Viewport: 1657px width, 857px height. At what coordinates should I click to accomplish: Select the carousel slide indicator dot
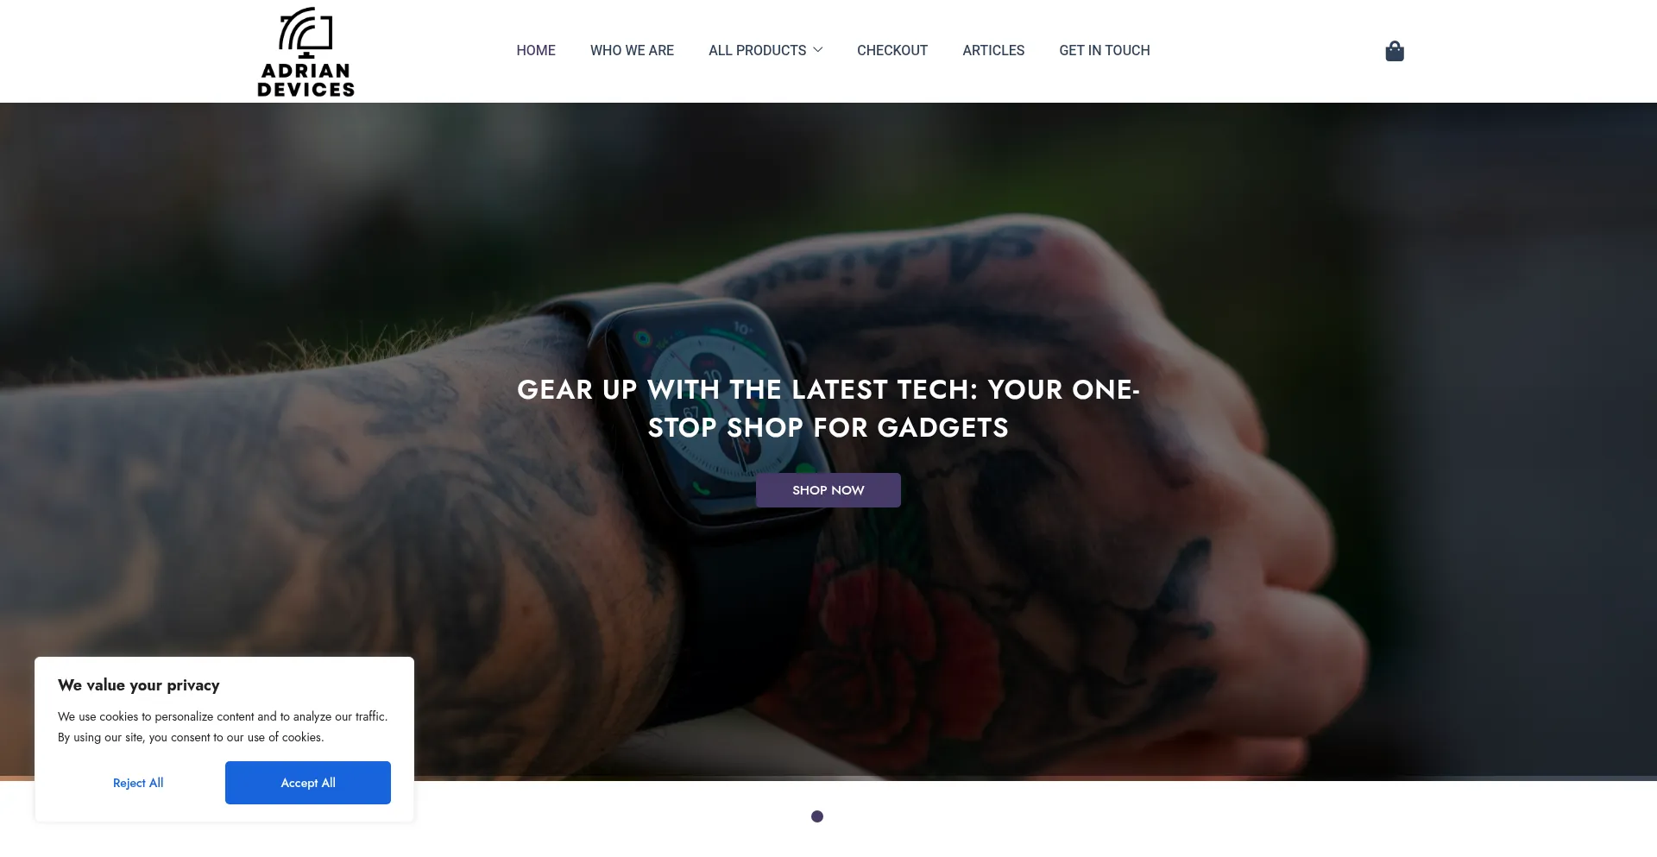(817, 816)
